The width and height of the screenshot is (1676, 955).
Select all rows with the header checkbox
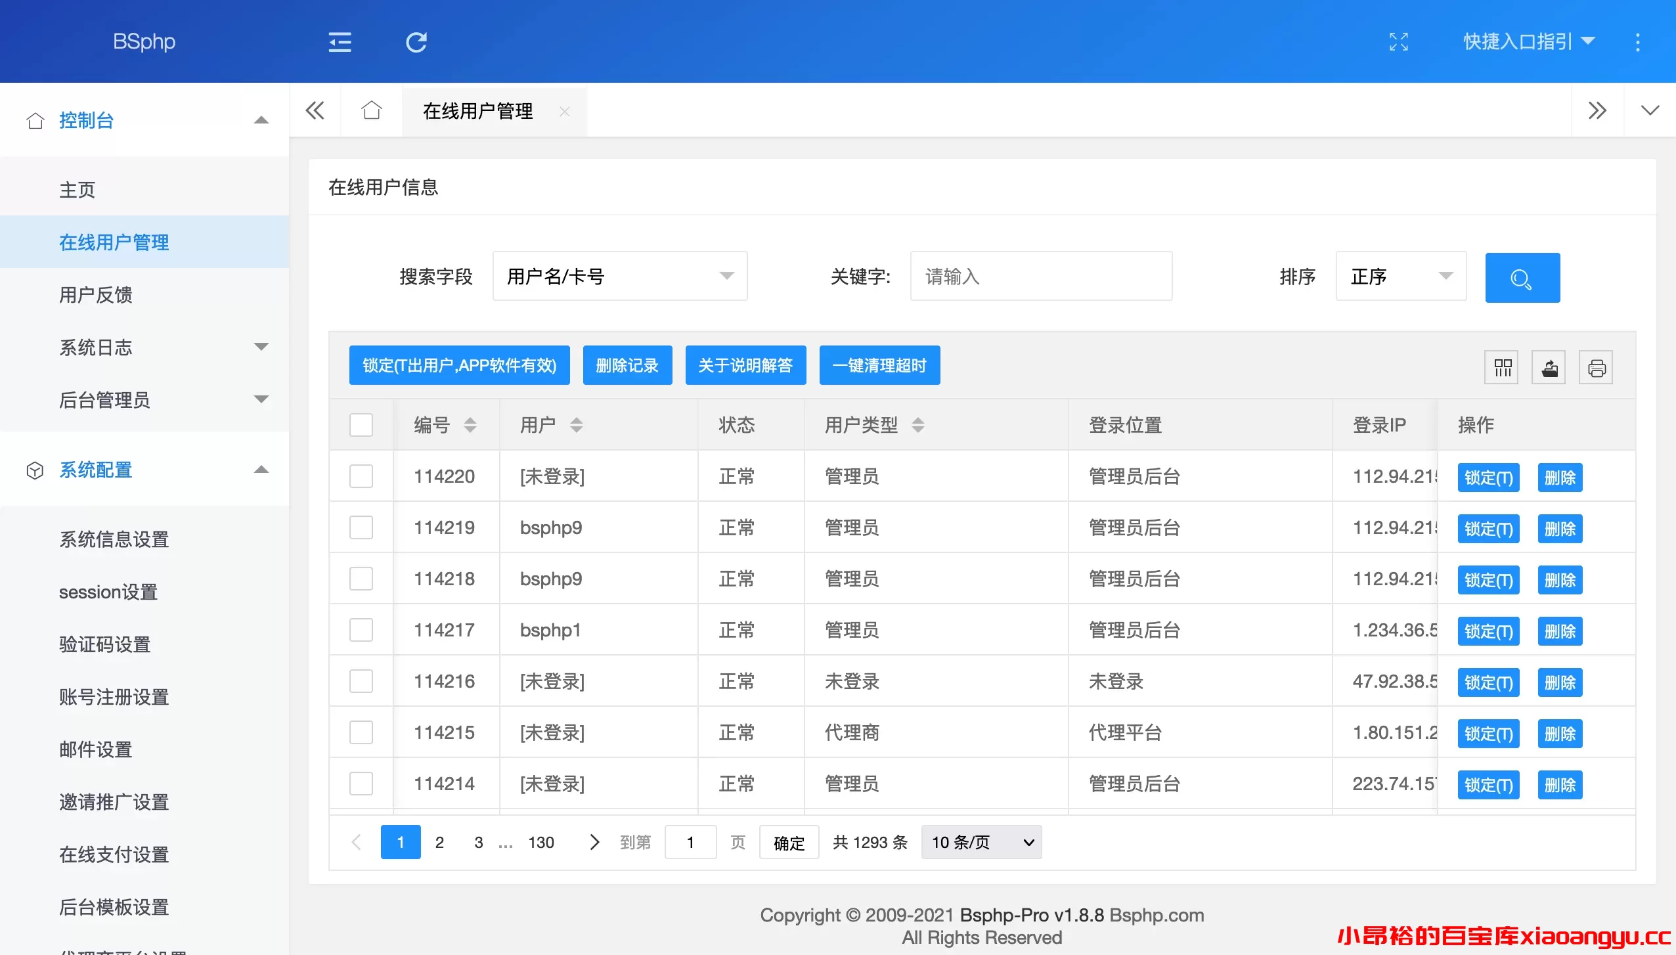(x=361, y=424)
